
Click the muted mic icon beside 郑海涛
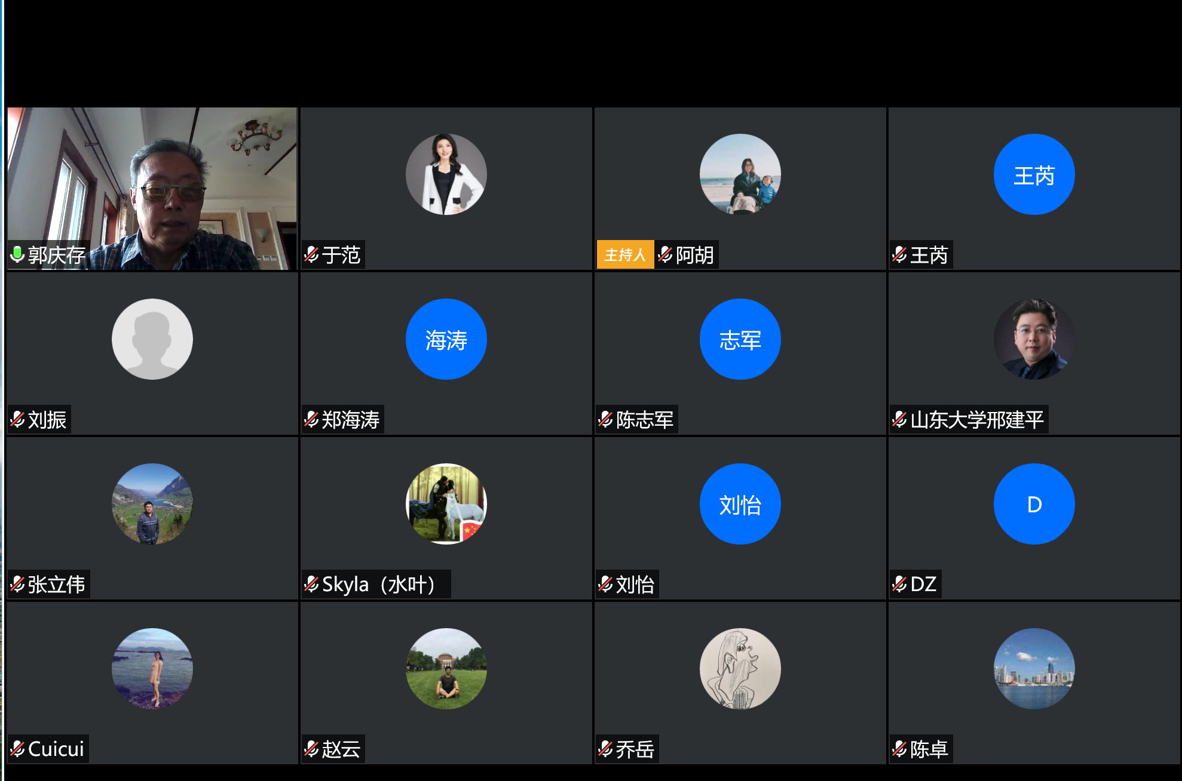(311, 420)
